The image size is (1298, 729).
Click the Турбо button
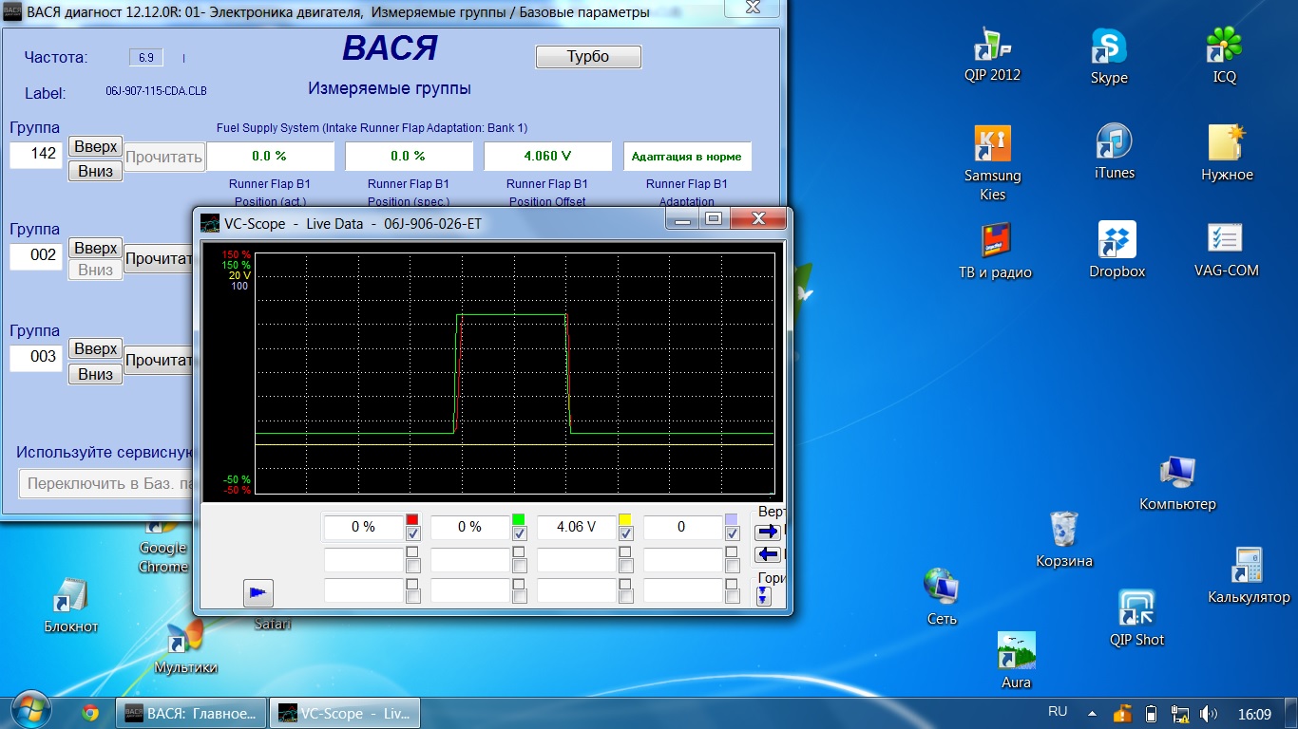pos(588,57)
